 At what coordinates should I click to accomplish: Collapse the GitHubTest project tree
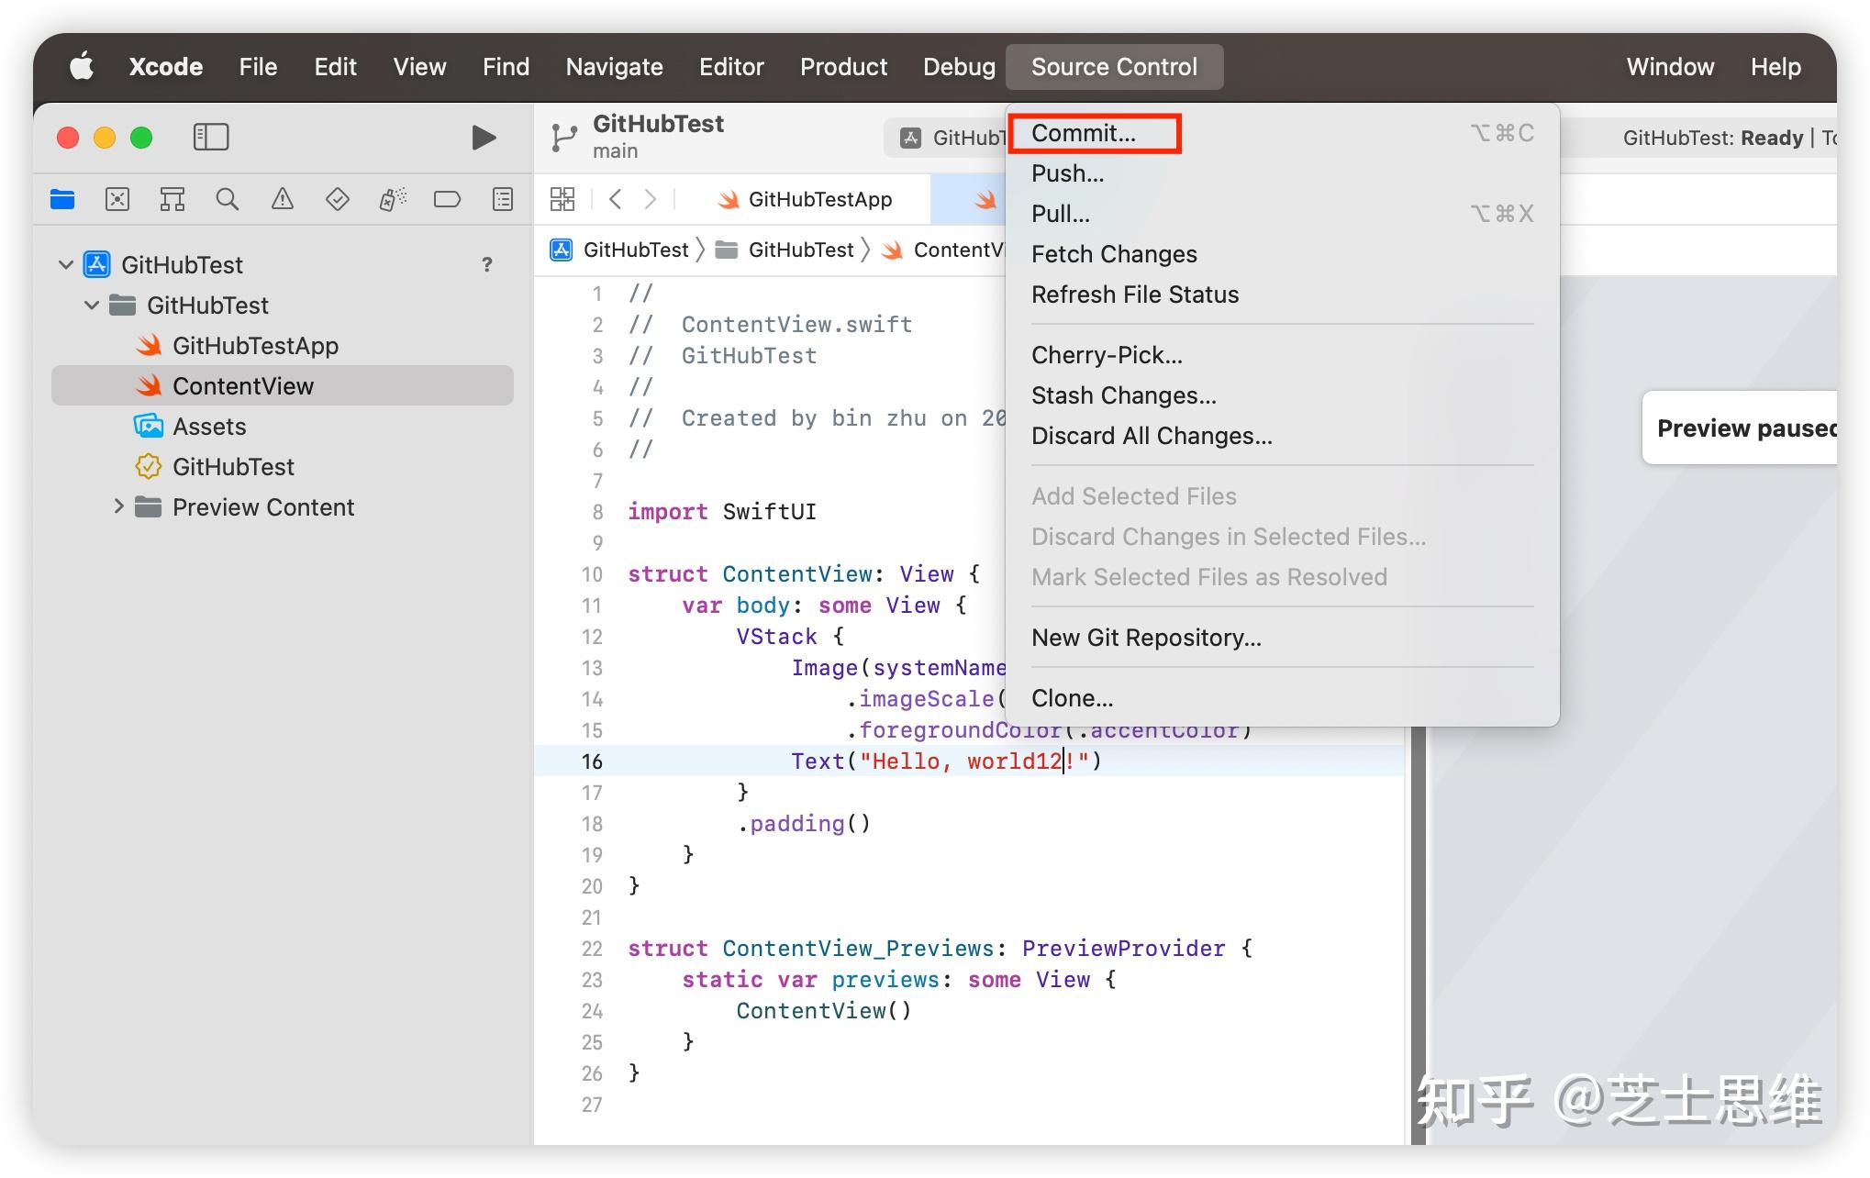(66, 264)
